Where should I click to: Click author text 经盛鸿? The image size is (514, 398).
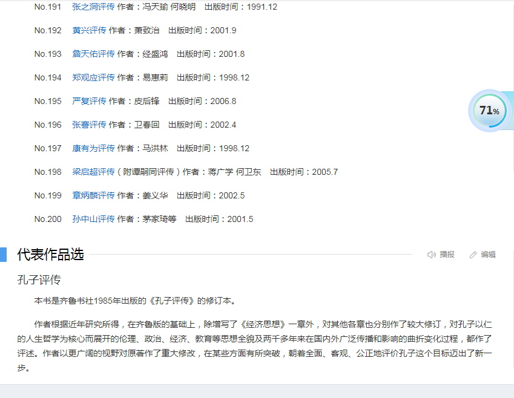pos(155,54)
